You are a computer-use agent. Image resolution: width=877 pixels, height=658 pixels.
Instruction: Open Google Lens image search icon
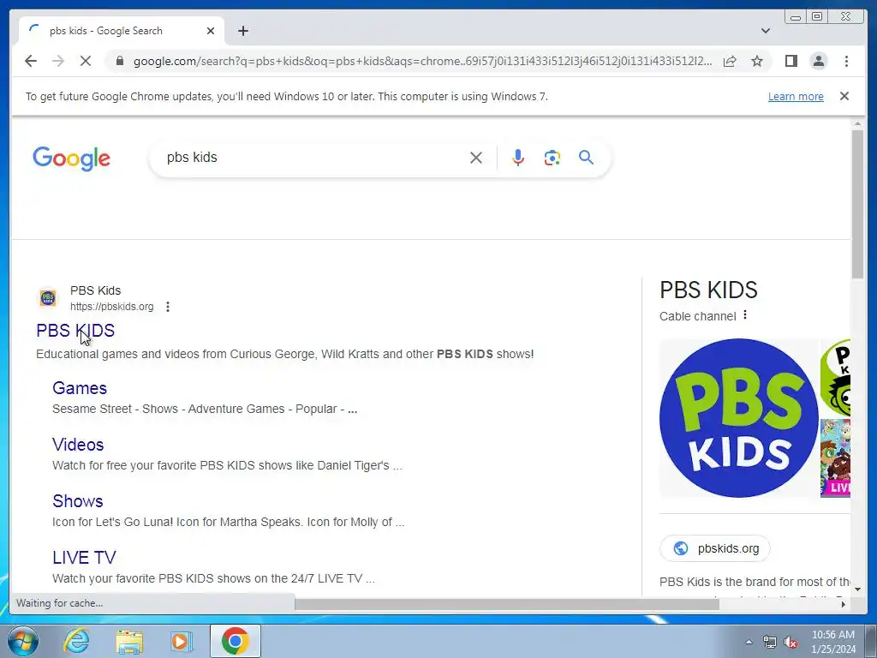tap(552, 158)
